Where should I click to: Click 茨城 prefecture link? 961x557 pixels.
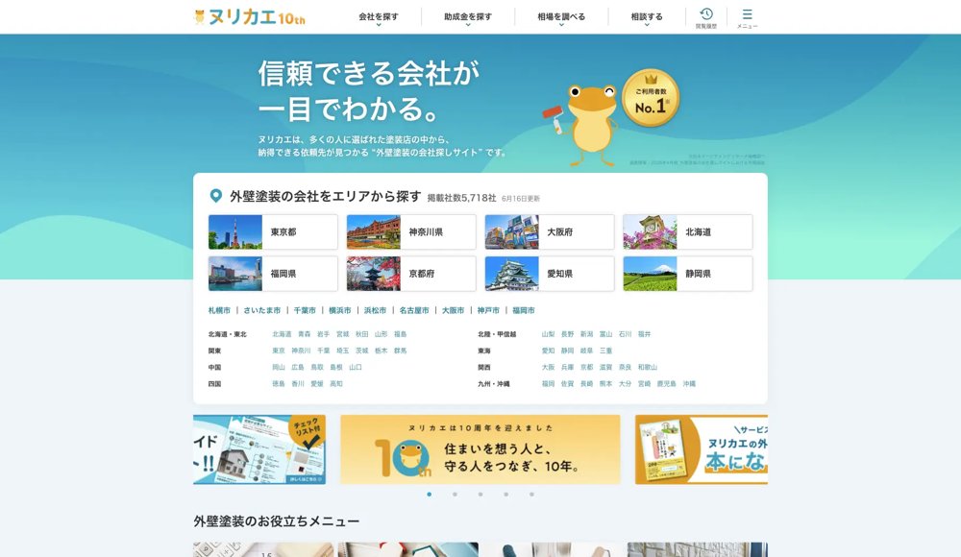pyautogui.click(x=361, y=351)
